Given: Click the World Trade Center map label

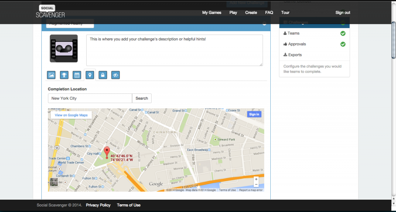Looking at the screenshot, I should coord(71,163).
